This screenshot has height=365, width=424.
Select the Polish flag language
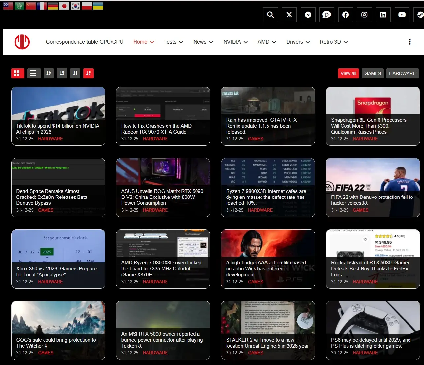point(87,6)
